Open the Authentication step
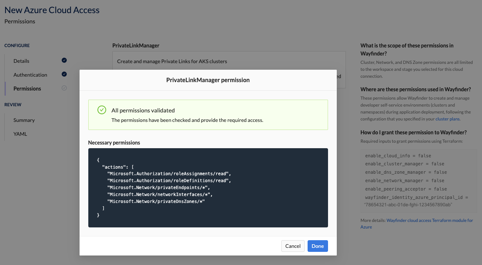 pos(30,75)
